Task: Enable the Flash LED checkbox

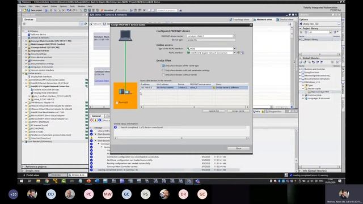Action: tap(117, 103)
